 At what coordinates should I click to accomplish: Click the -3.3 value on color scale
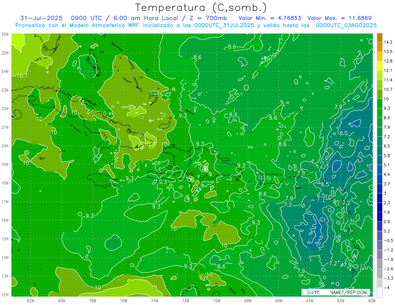388,278
